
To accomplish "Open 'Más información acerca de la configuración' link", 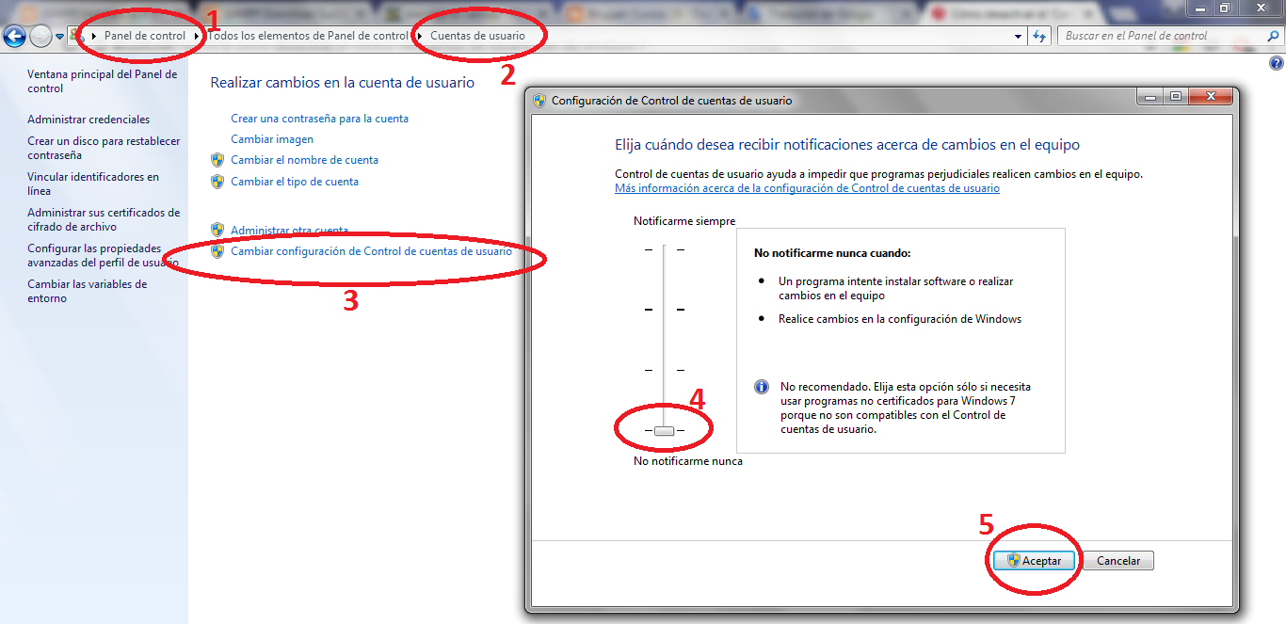I will [807, 188].
